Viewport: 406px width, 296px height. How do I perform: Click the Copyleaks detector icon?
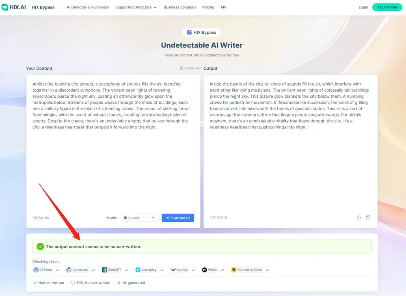click(x=69, y=270)
